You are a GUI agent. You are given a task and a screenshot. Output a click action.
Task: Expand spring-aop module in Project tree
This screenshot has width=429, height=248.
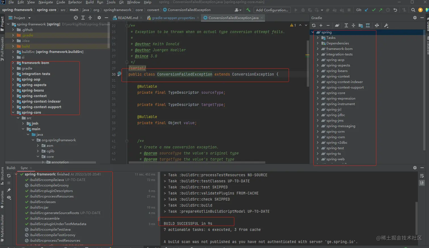point(13,79)
